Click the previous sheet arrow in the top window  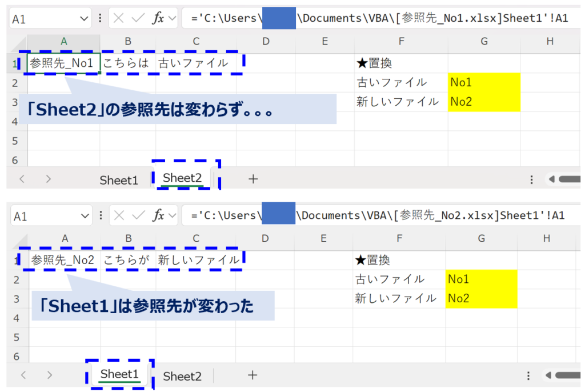click(22, 179)
